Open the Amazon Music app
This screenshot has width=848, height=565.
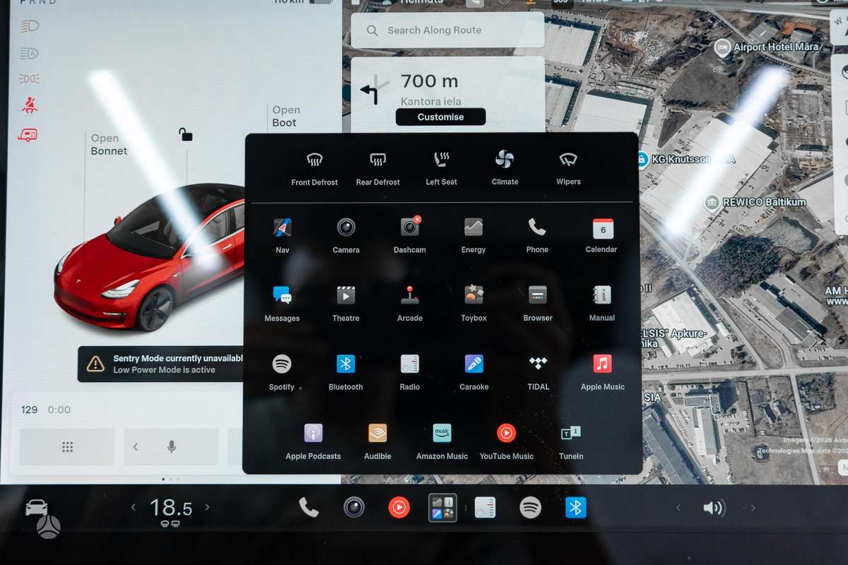(442, 442)
